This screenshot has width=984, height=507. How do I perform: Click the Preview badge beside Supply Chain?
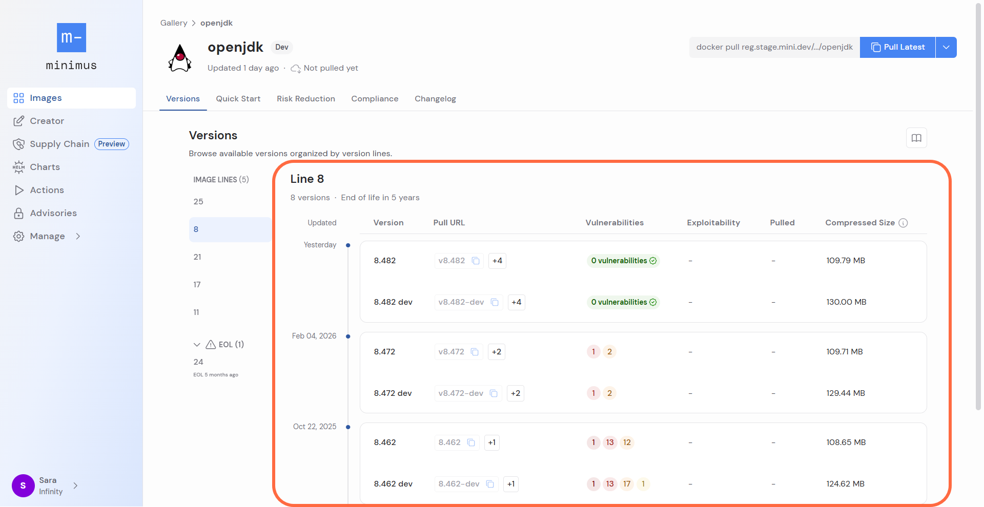click(x=112, y=144)
